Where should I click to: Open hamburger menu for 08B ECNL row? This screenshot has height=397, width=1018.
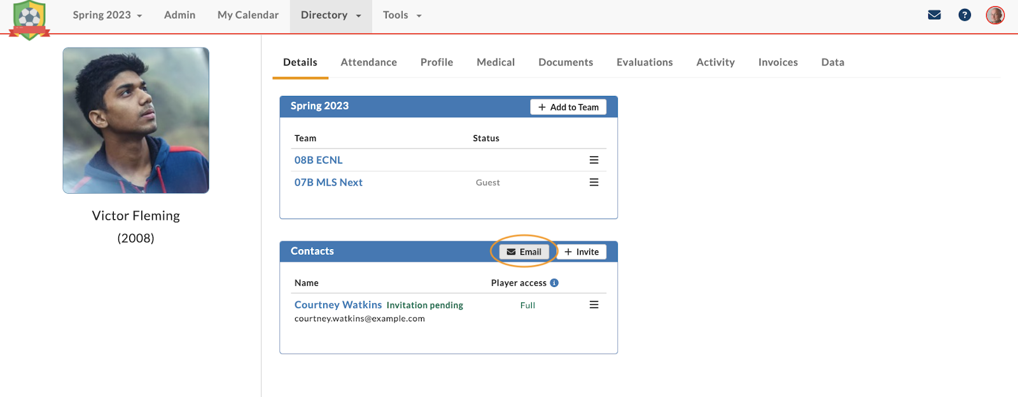(x=594, y=160)
